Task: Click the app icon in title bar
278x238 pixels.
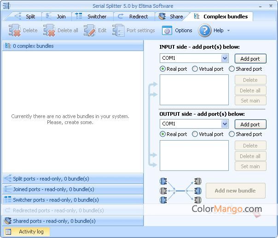Action: pyautogui.click(x=6, y=5)
